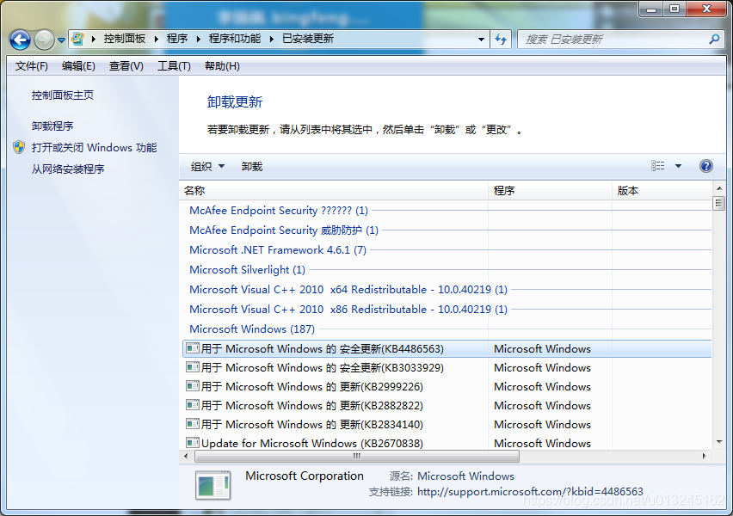Click the search box 搜索 已安装更新
Image resolution: width=733 pixels, height=516 pixels.
pos(620,40)
